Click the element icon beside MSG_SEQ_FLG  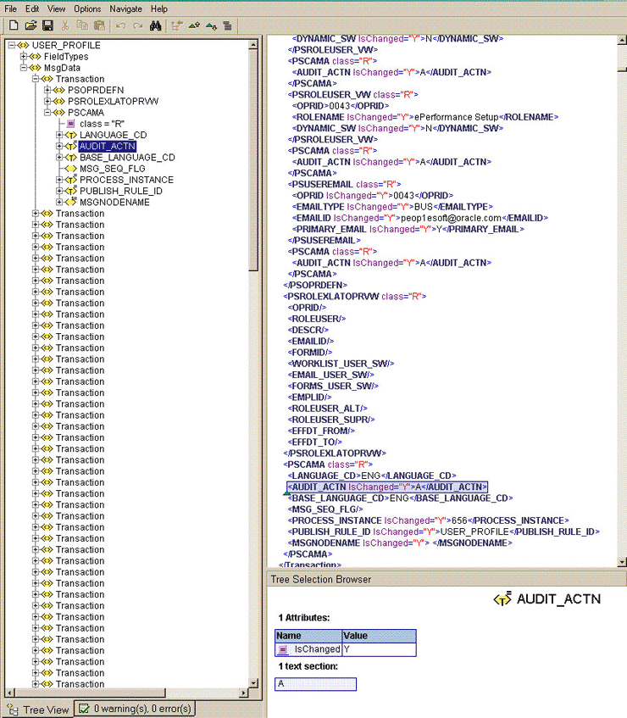click(x=71, y=169)
